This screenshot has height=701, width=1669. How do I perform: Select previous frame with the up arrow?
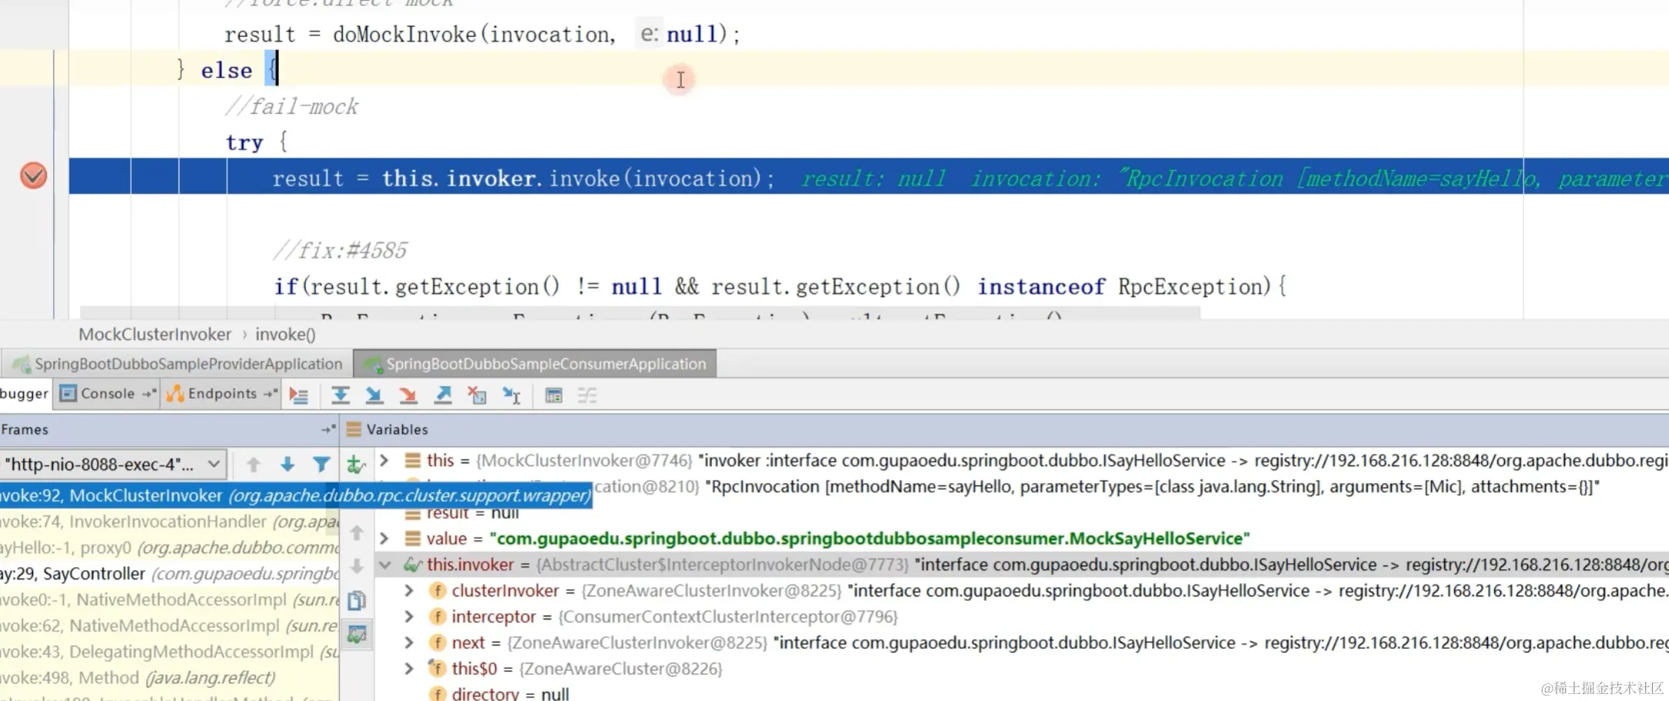(x=253, y=464)
